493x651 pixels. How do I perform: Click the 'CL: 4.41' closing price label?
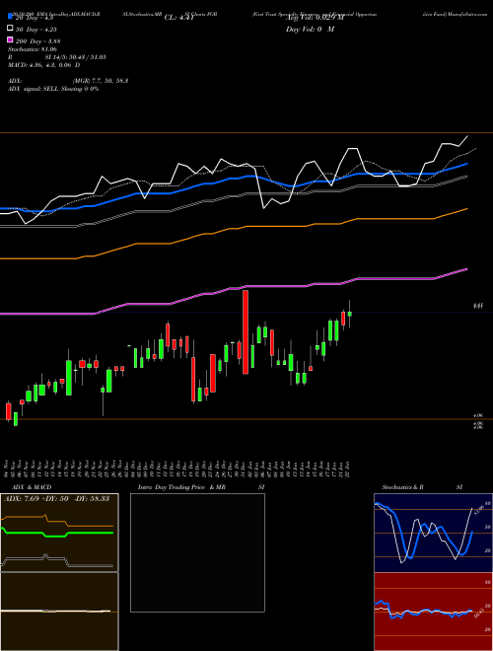coord(179,18)
